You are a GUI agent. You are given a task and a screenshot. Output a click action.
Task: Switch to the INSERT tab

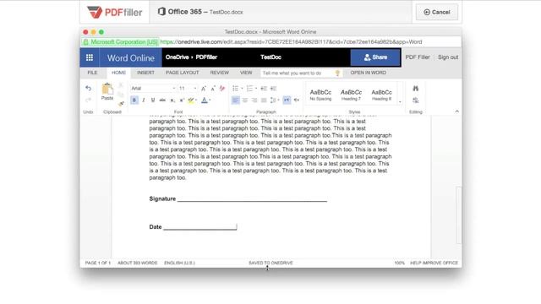pos(145,73)
